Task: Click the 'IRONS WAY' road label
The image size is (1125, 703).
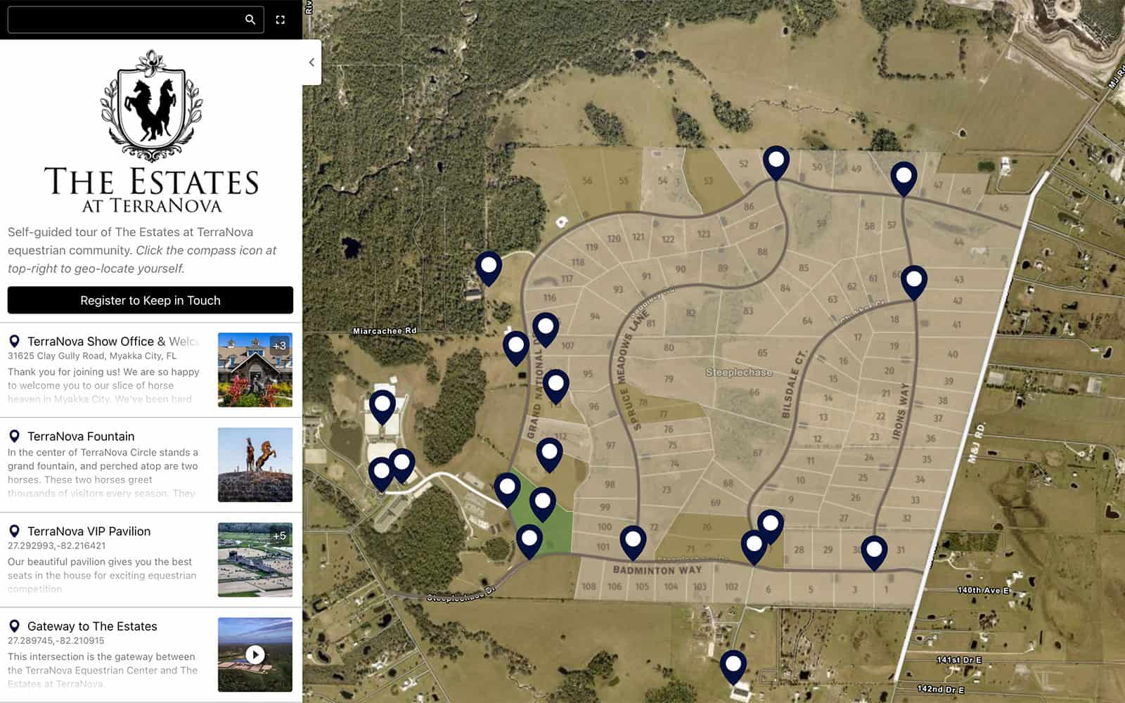Action: (902, 412)
